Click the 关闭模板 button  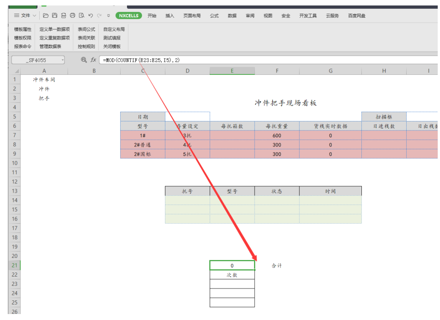(x=112, y=47)
